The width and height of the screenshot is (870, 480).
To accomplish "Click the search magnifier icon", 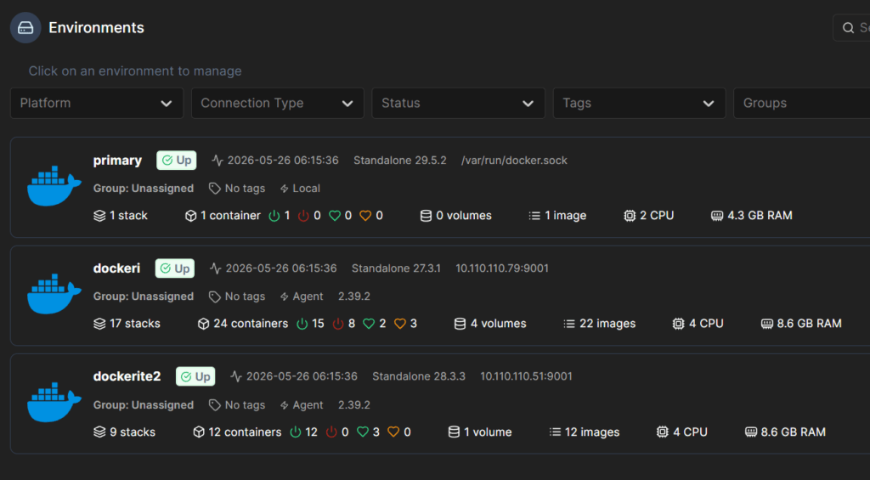I will [848, 28].
